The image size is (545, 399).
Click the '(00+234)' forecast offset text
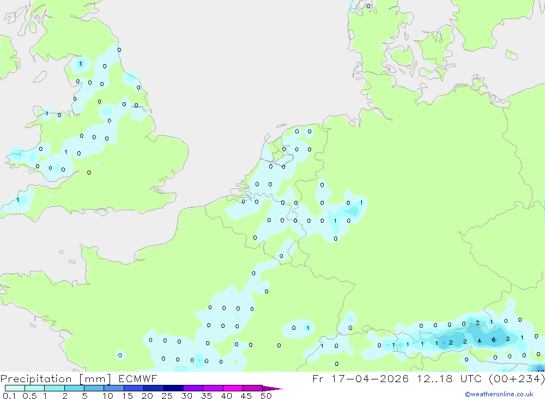coord(517,379)
